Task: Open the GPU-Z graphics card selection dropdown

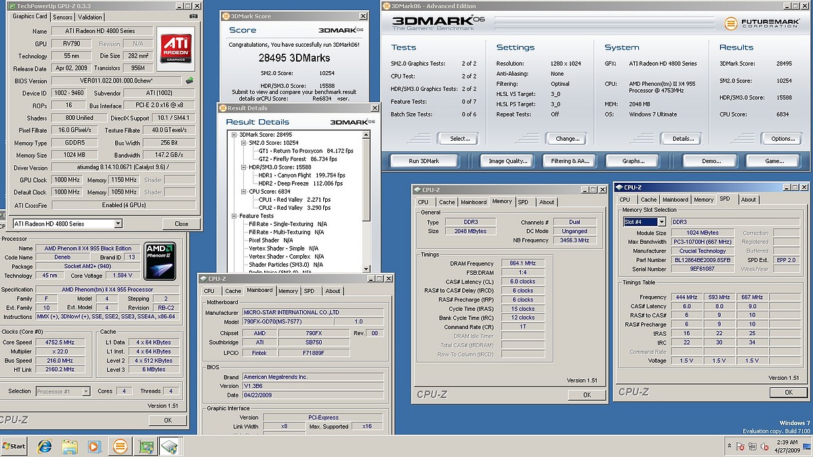Action: (118, 223)
